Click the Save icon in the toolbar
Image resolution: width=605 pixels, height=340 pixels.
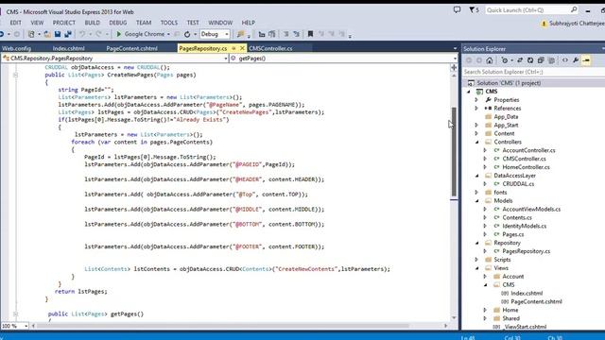[58, 34]
